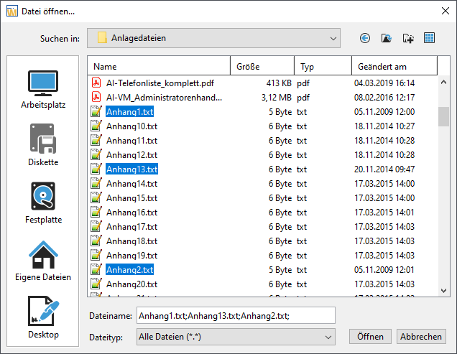Viewport: 457px width, 354px height.
Task: Click the scroll up arrow of file list
Action: click(x=443, y=82)
